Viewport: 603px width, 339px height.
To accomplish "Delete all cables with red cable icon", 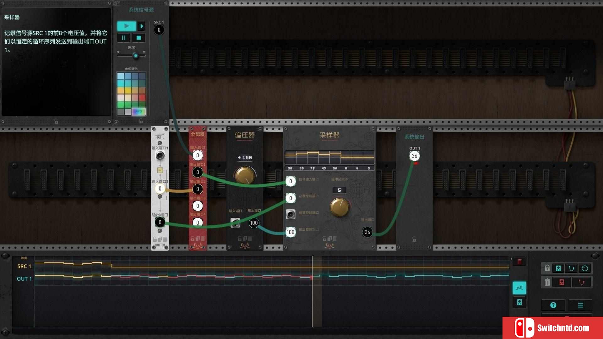I will tap(582, 282).
